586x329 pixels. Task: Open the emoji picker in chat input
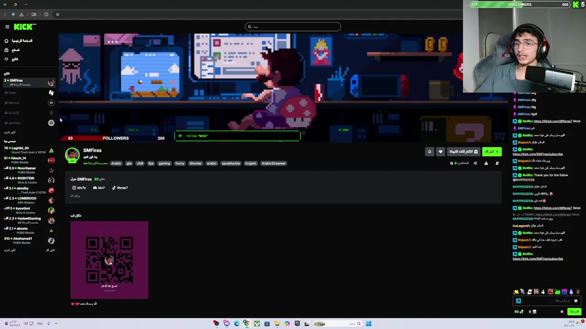click(576, 301)
